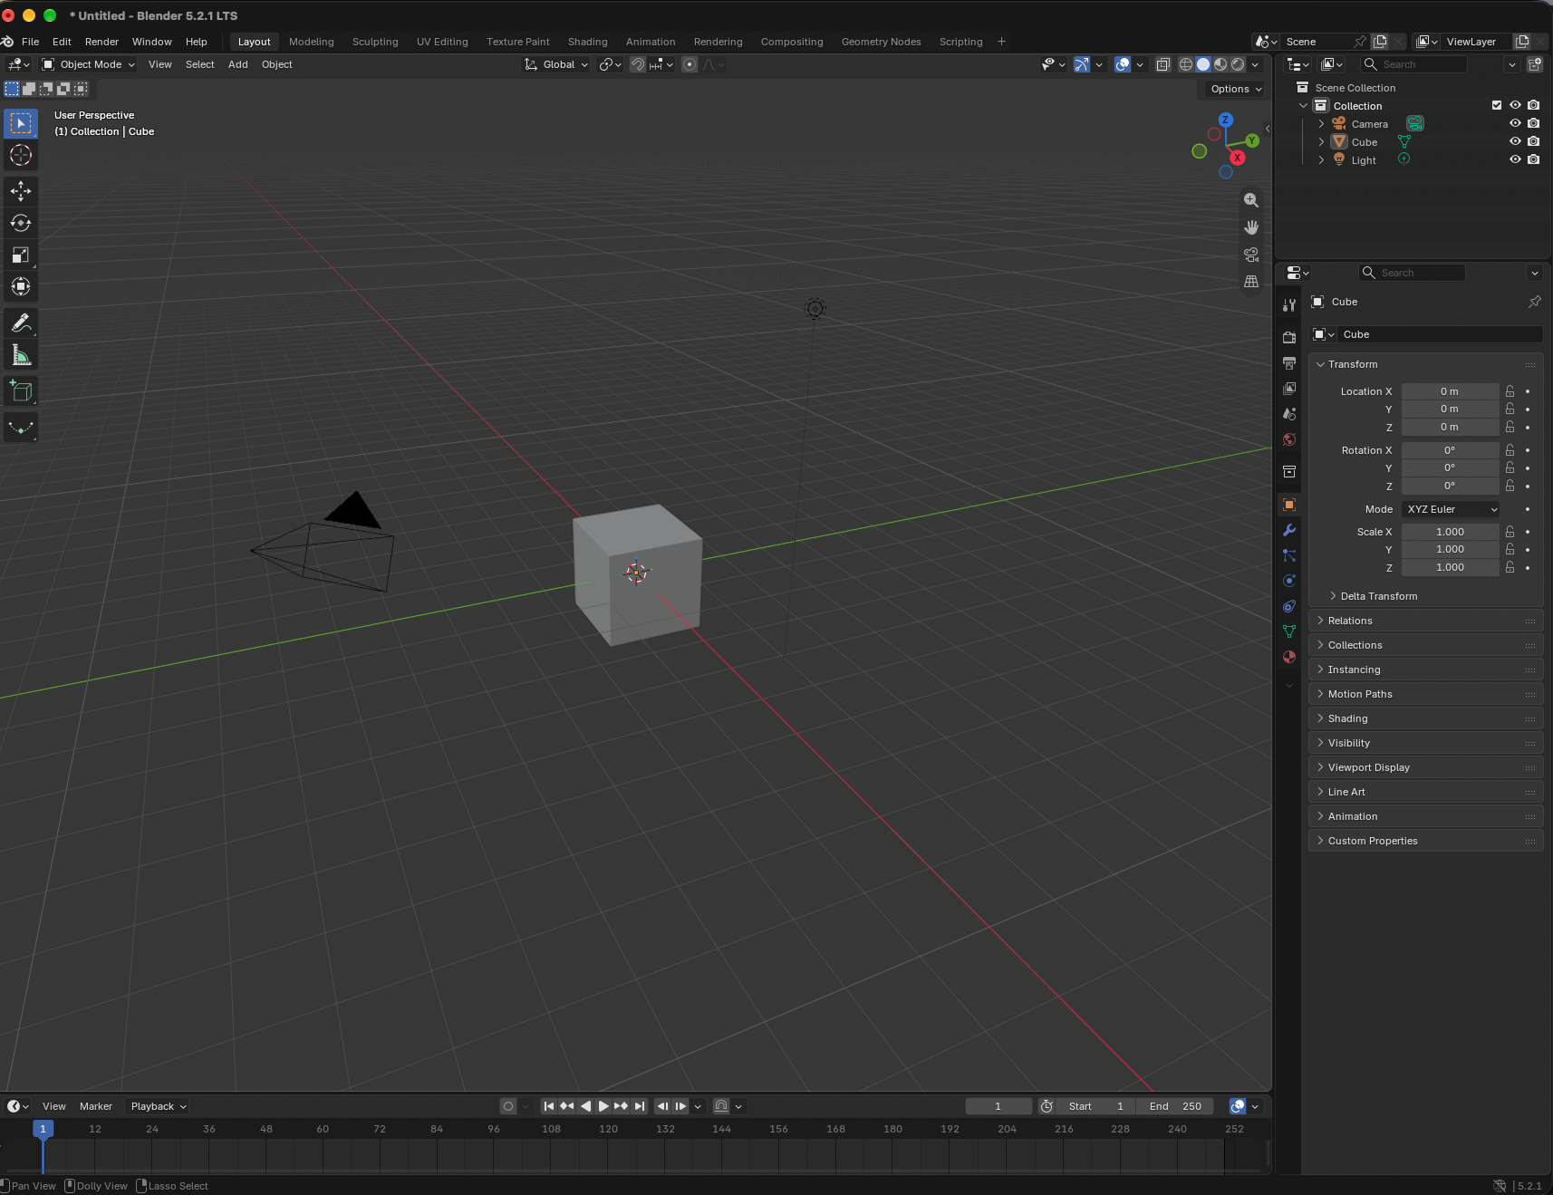Open the Add menu in viewport header
The height and width of the screenshot is (1195, 1553).
237,64
